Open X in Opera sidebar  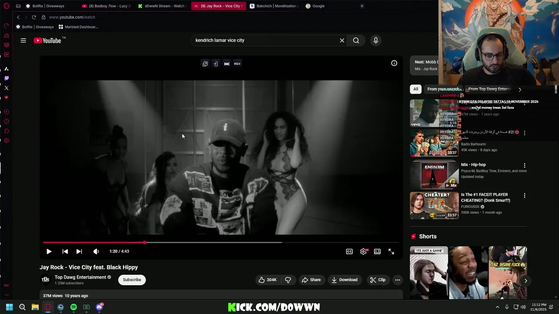(x=7, y=88)
